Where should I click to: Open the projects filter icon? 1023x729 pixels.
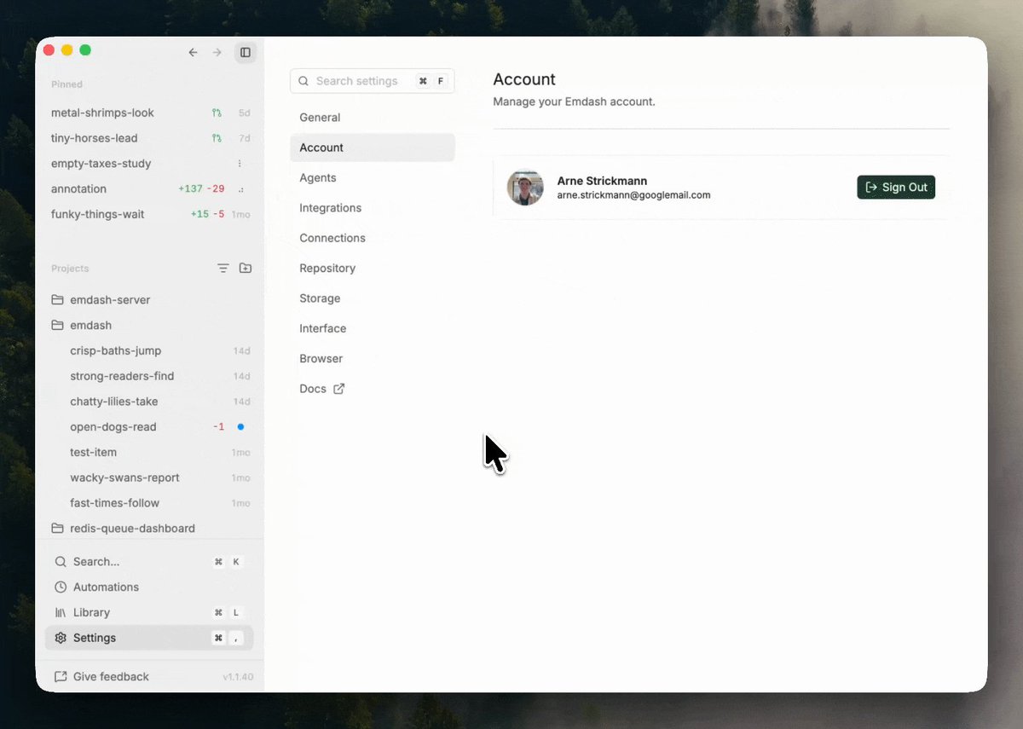[223, 268]
